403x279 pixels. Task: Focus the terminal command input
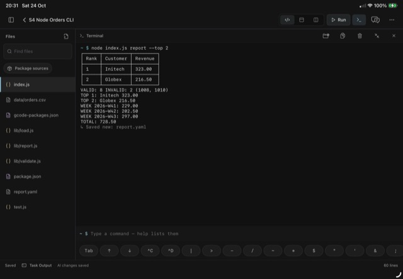coord(239,234)
